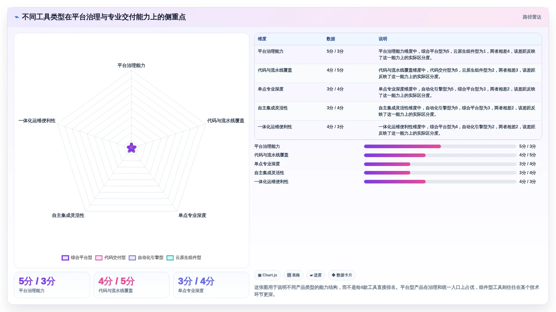Click the 一体化运维便利性 progress bar

440,182
